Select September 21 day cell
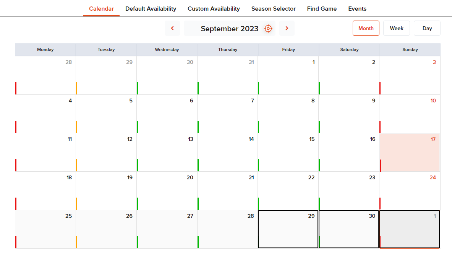Viewport: 452px width, 257px height. tap(228, 191)
